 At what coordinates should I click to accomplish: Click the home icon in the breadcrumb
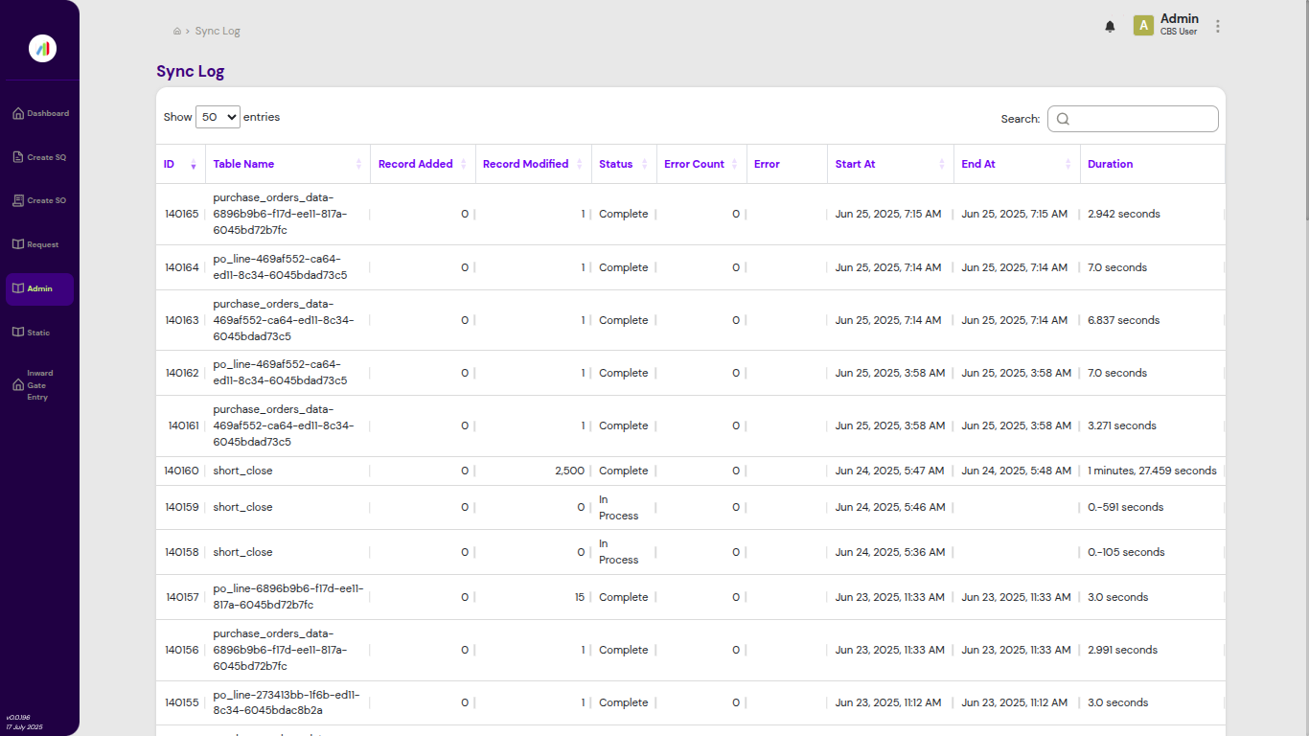tap(177, 32)
